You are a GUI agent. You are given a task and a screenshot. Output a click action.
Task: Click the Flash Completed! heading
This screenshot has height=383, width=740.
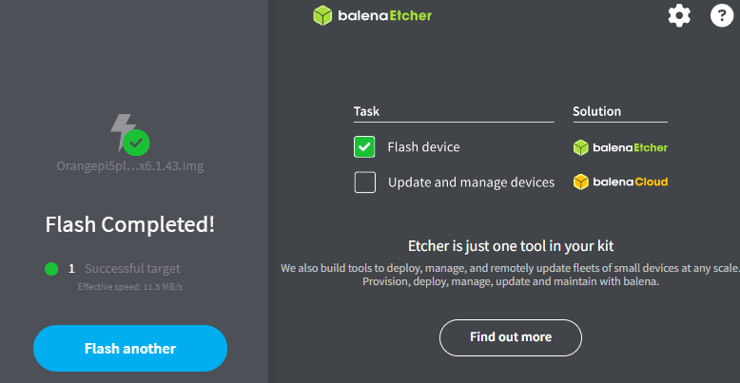pos(130,225)
